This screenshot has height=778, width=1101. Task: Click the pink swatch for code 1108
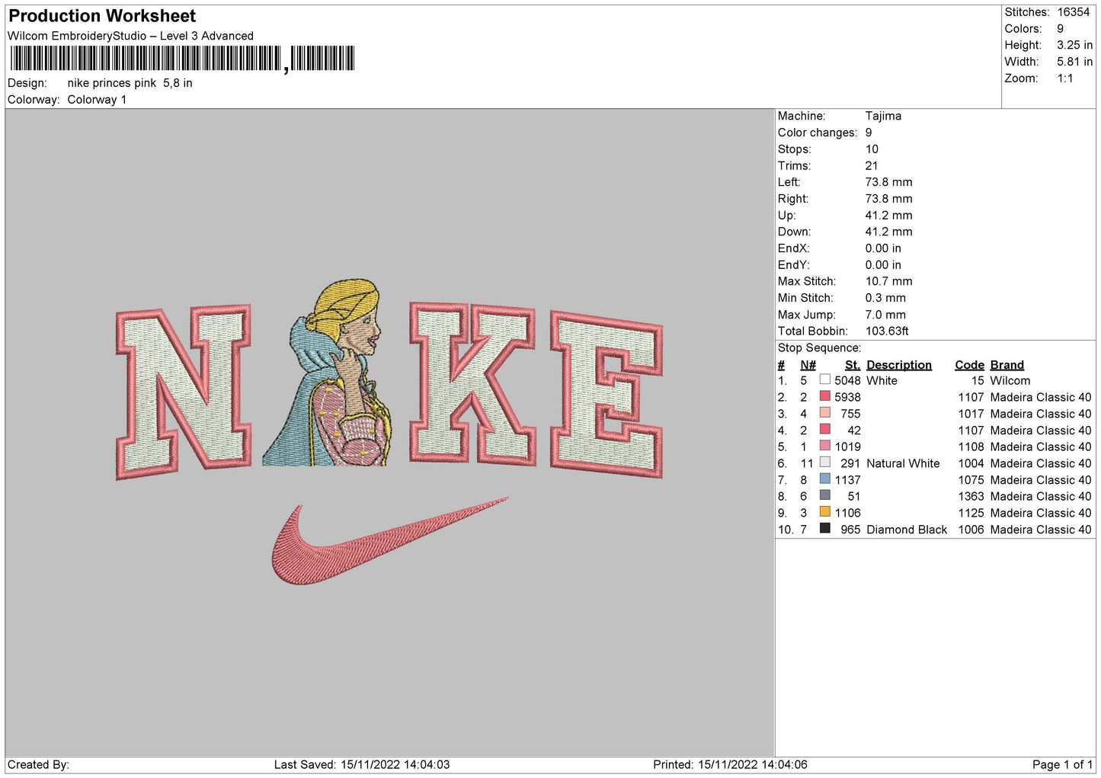[824, 446]
